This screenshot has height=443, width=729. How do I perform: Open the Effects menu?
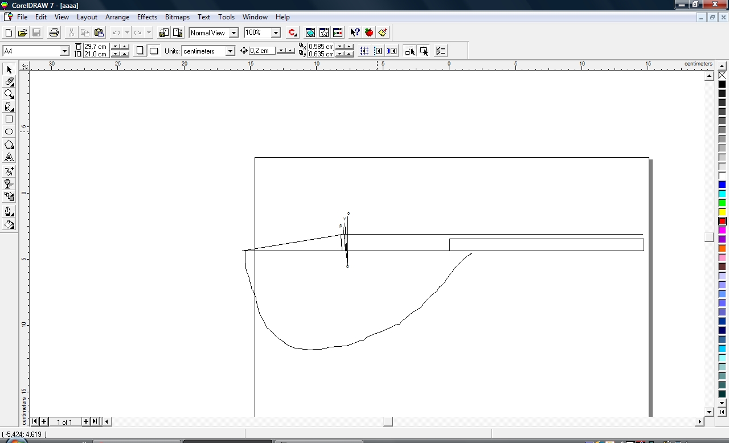(147, 17)
